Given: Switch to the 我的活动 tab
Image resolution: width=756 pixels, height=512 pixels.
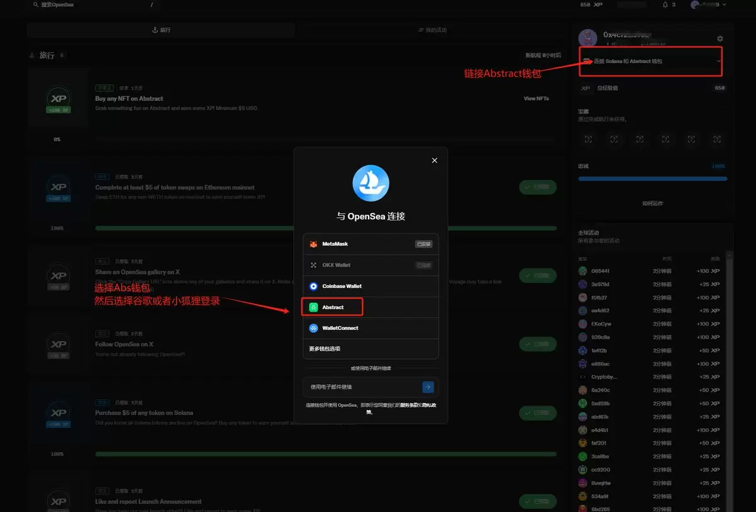Looking at the screenshot, I should (x=432, y=30).
